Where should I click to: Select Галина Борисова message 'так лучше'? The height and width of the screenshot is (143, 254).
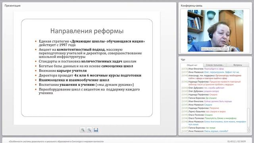(198, 128)
